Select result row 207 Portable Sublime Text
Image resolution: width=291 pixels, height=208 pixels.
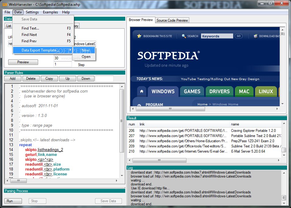[x=204, y=136]
